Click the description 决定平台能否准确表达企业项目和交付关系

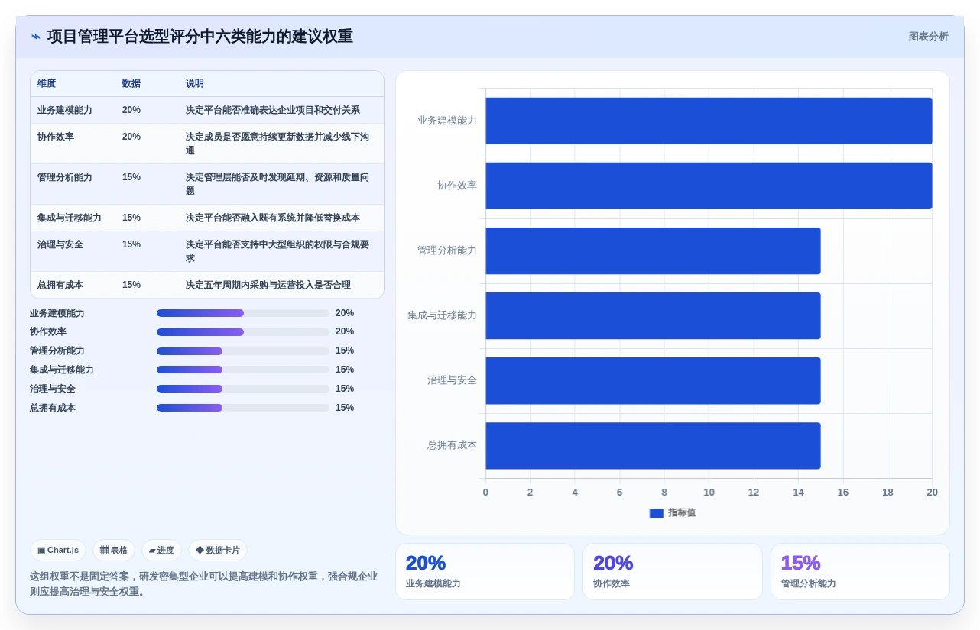pos(273,110)
